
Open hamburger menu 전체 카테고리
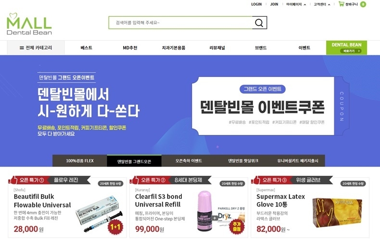[36, 48]
